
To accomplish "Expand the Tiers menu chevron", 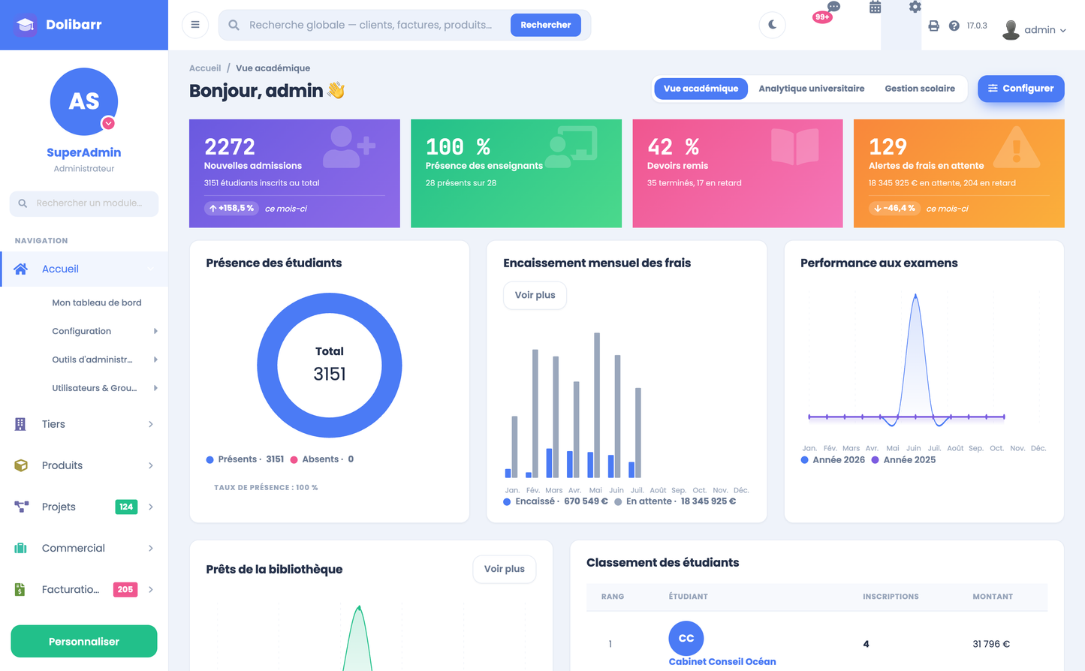I will pyautogui.click(x=151, y=424).
